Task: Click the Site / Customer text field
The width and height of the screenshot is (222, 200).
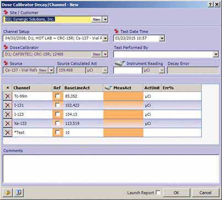Action: (47, 19)
